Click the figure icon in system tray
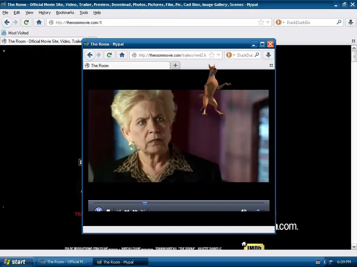The image size is (357, 267). tap(331, 262)
